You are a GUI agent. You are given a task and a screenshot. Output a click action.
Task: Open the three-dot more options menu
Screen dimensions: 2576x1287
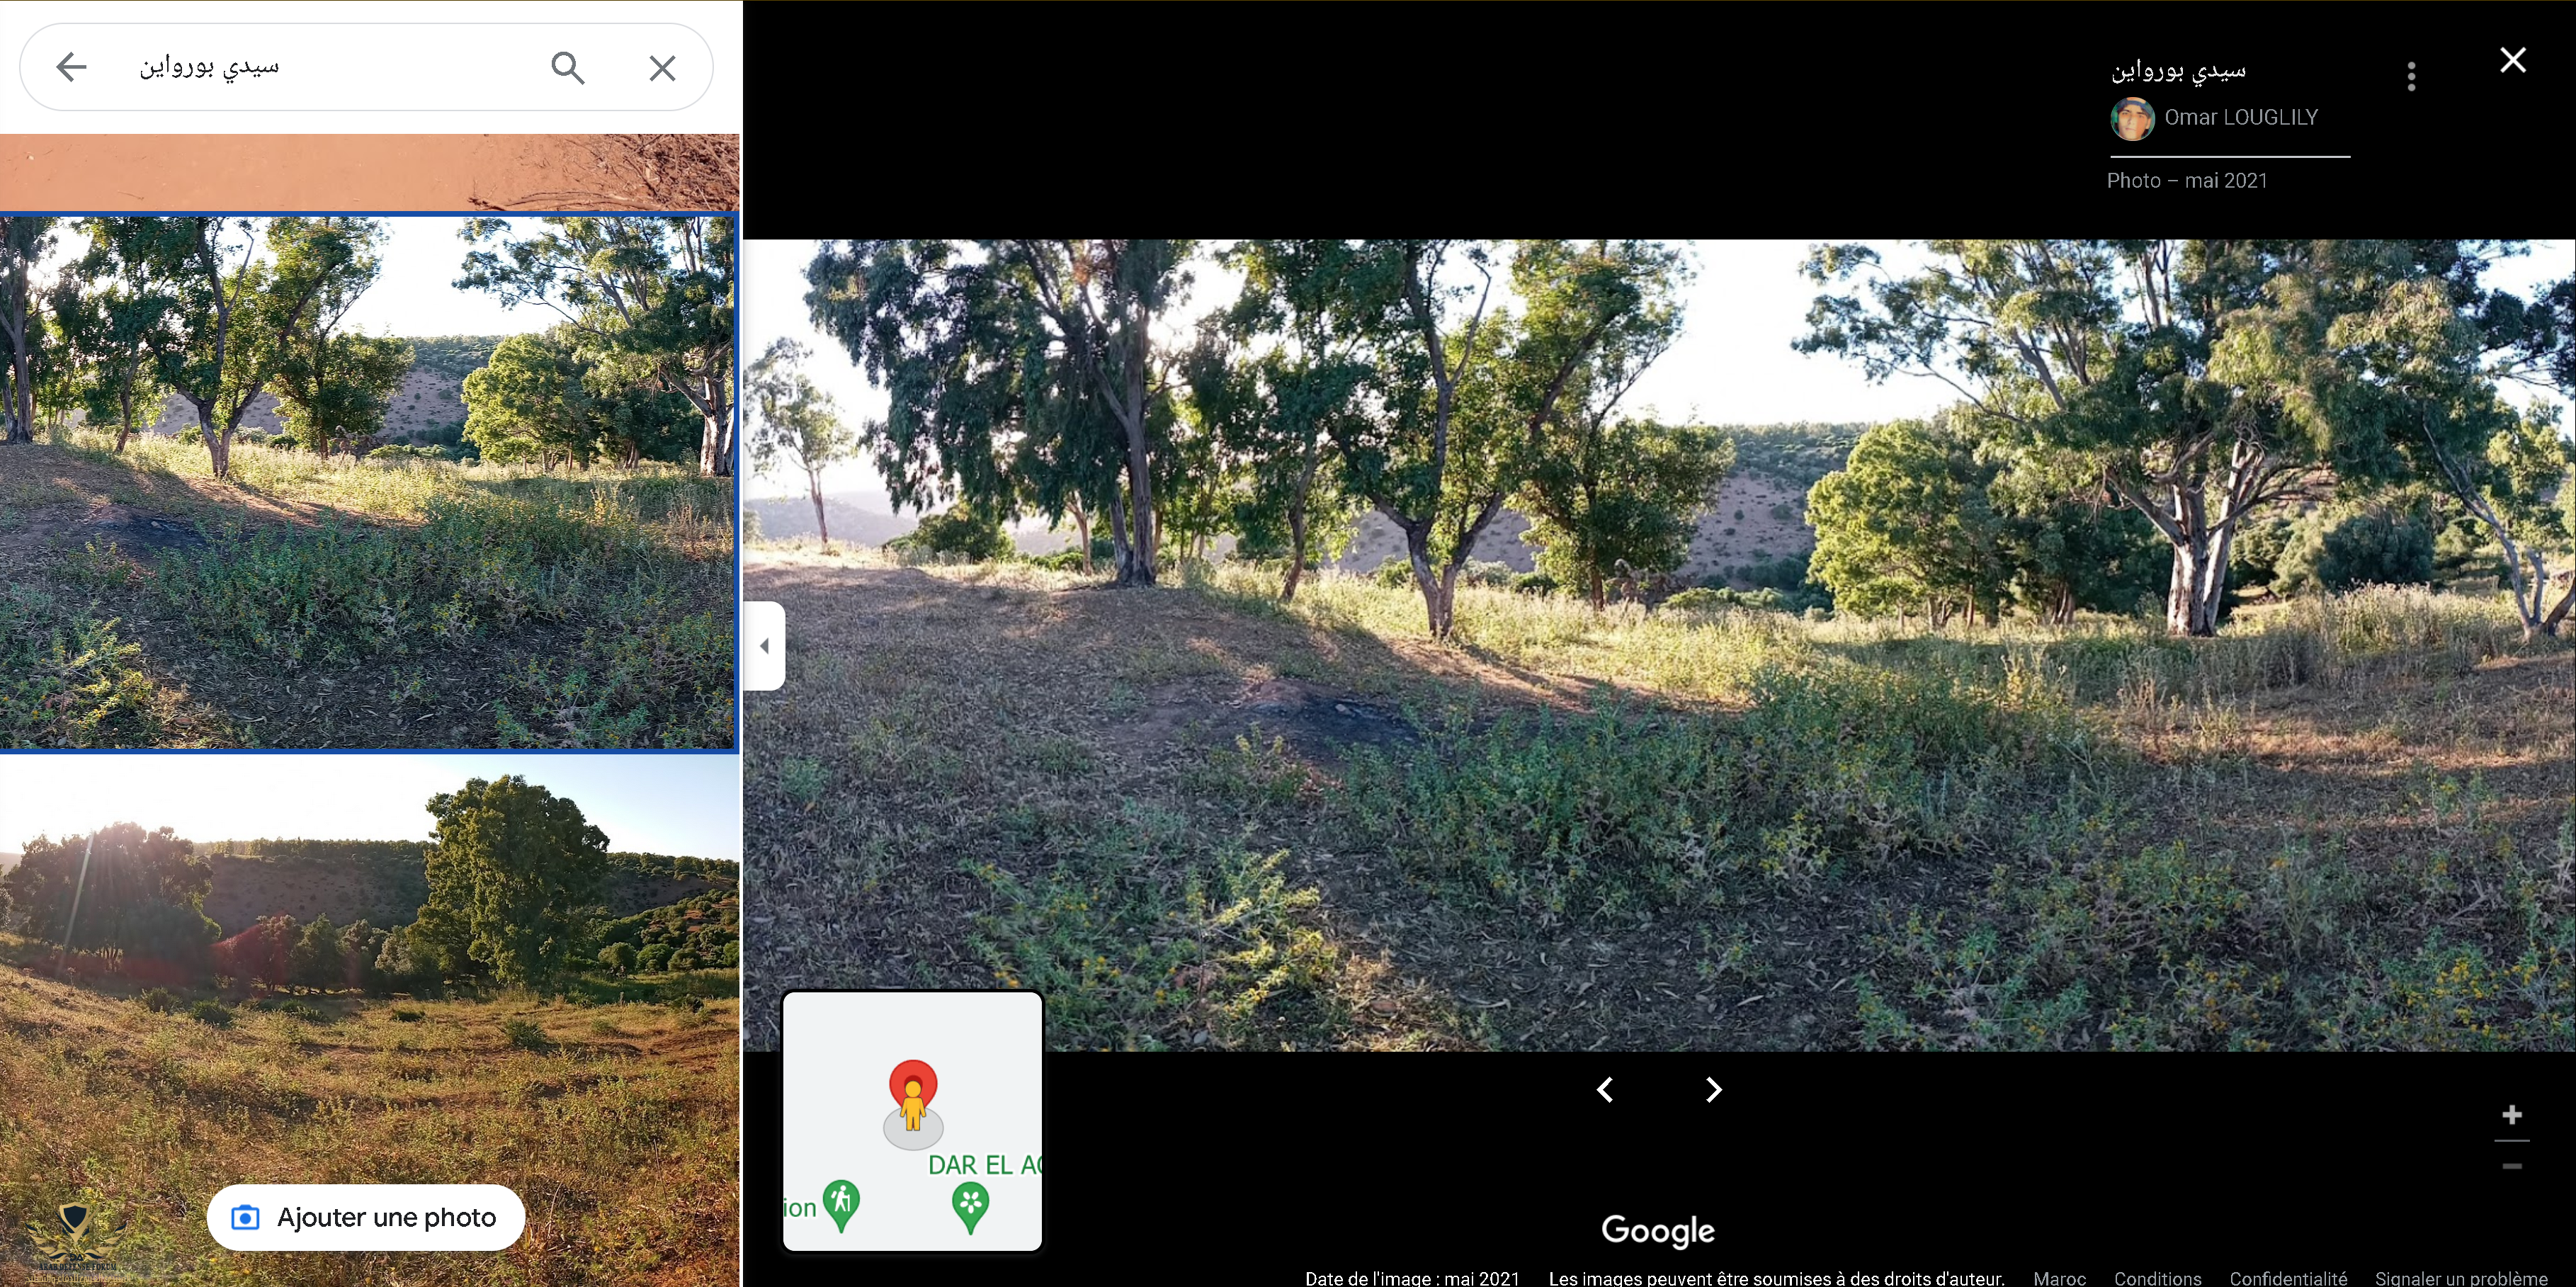click(2411, 76)
